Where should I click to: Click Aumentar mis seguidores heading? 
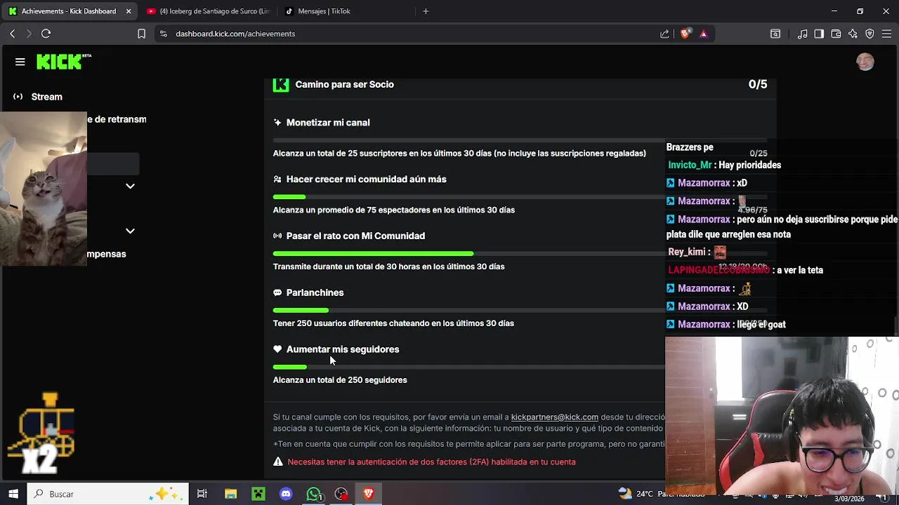tap(343, 349)
